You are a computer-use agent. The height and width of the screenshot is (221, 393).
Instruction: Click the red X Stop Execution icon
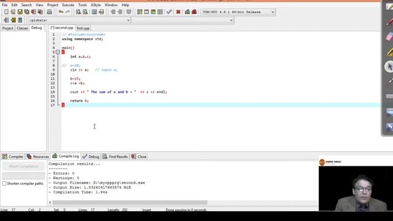[x=178, y=12]
